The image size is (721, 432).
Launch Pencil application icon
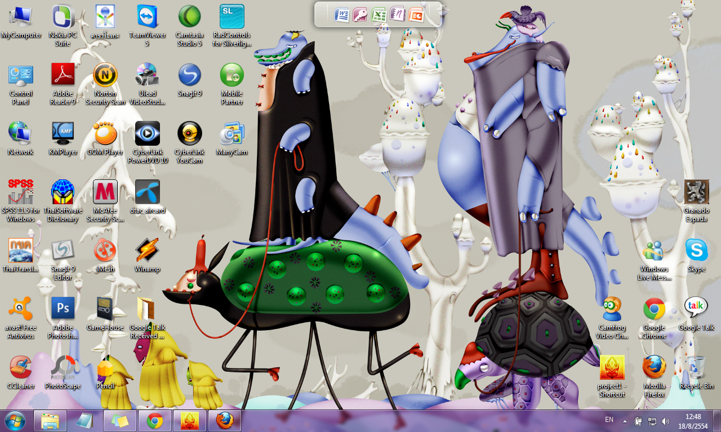coord(105,373)
